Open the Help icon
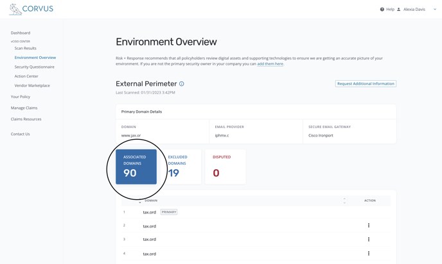Viewport: 442px width, 264px height. click(382, 9)
